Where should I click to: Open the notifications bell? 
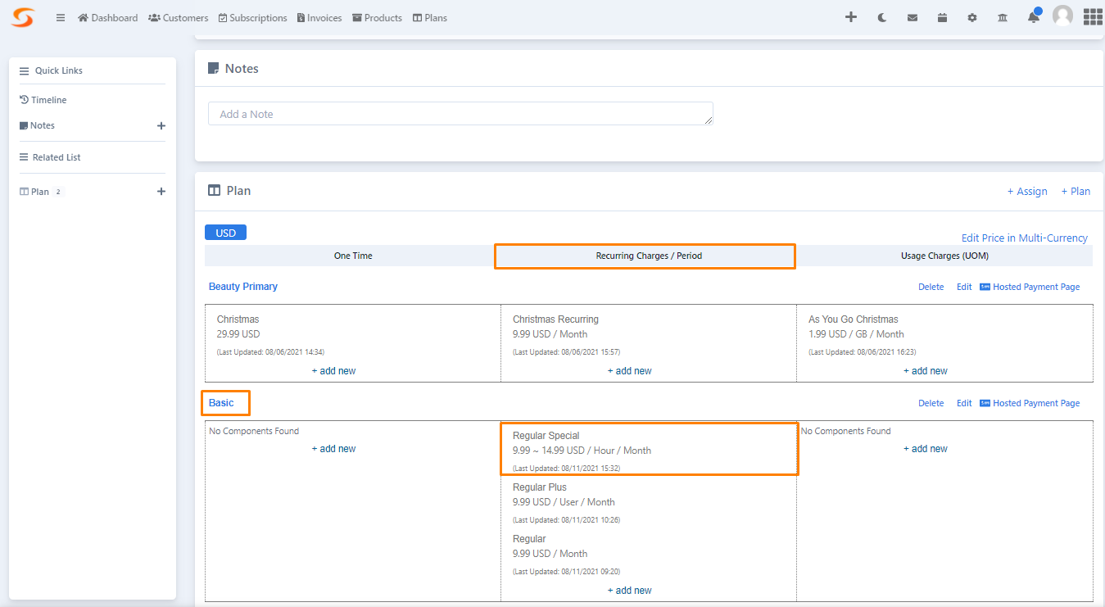tap(1033, 16)
